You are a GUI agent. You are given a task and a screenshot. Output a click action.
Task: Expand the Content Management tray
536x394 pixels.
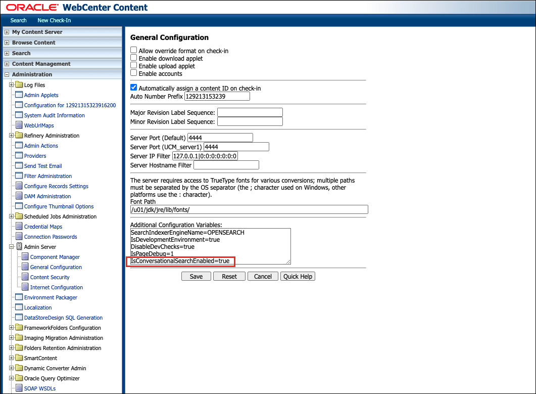point(7,64)
